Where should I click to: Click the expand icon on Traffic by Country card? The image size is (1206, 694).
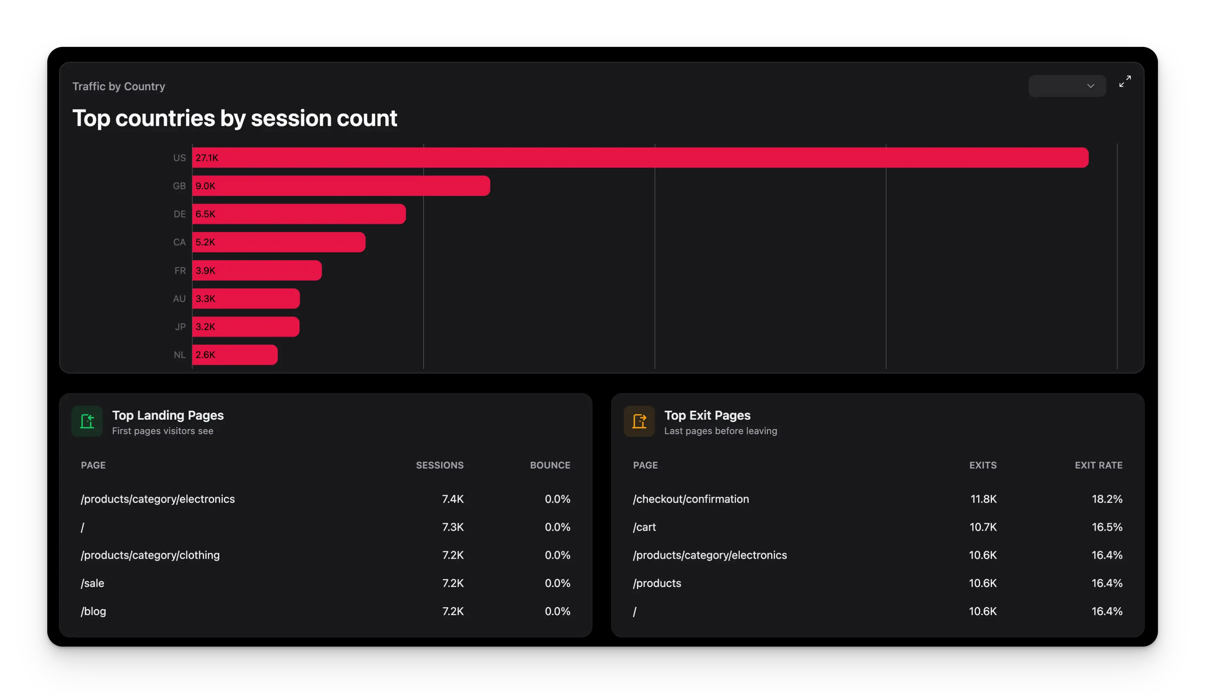1125,81
